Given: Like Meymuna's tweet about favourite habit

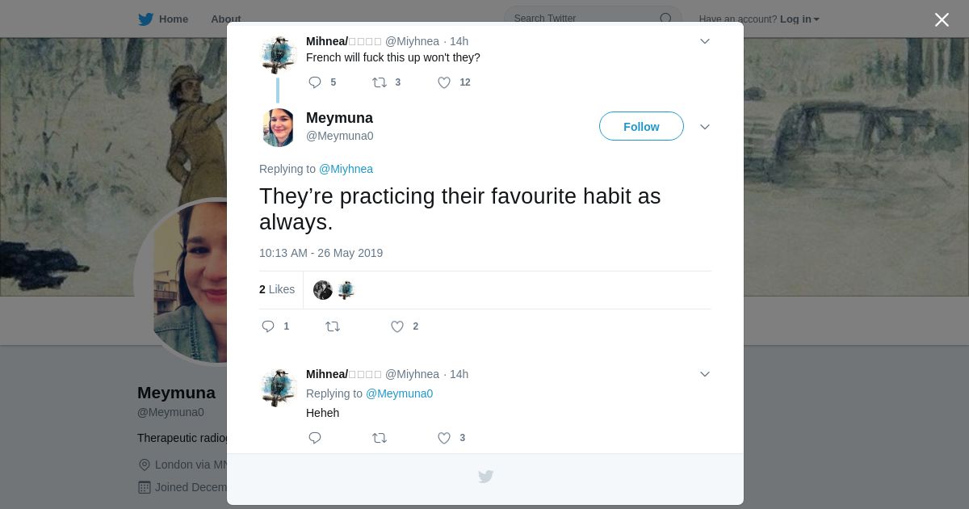Looking at the screenshot, I should (x=397, y=326).
